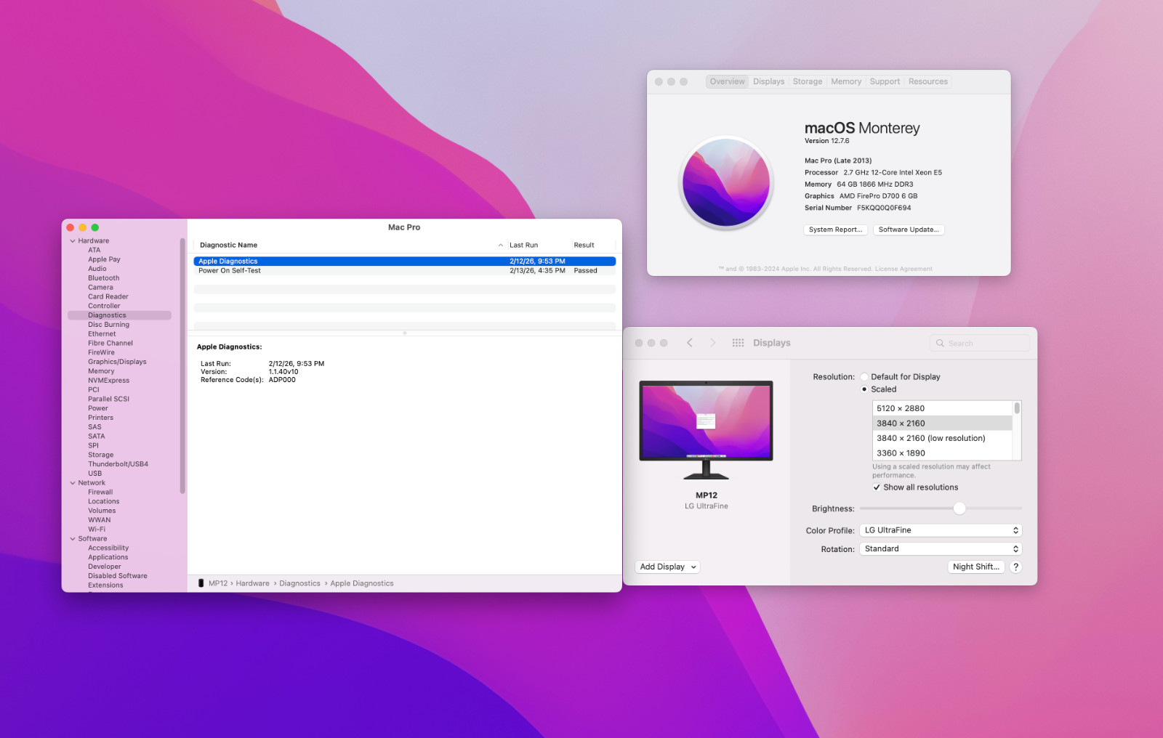The image size is (1163, 738).
Task: Click the System Report sidebar scrollbar
Action: [182, 365]
